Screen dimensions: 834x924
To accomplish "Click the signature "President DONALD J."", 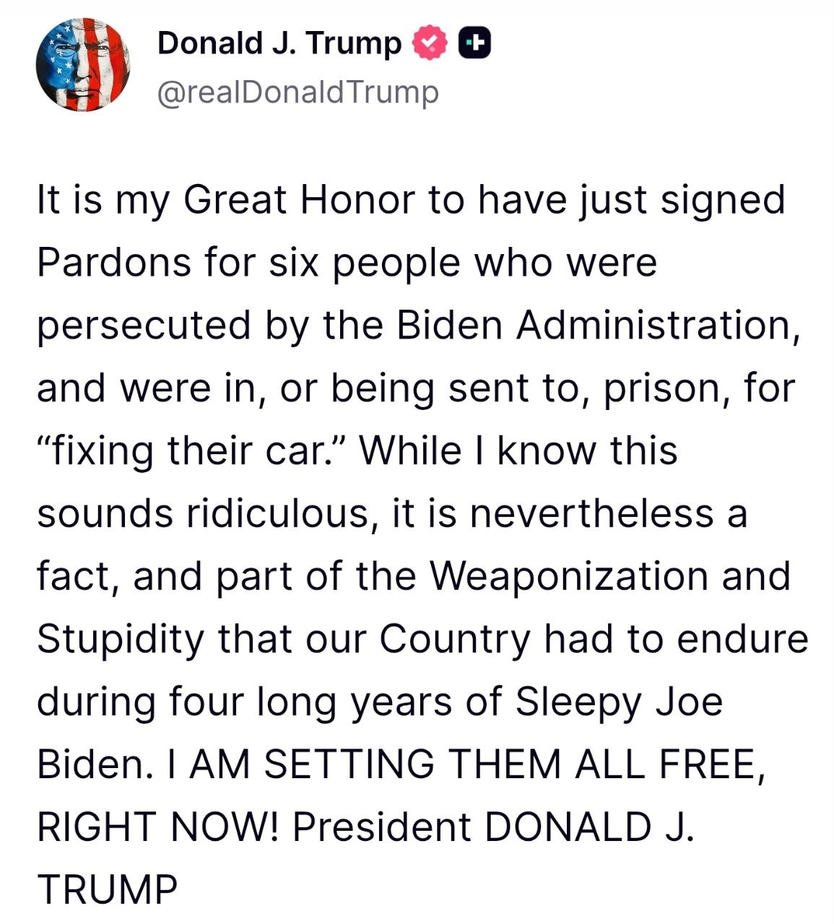I will 492,827.
